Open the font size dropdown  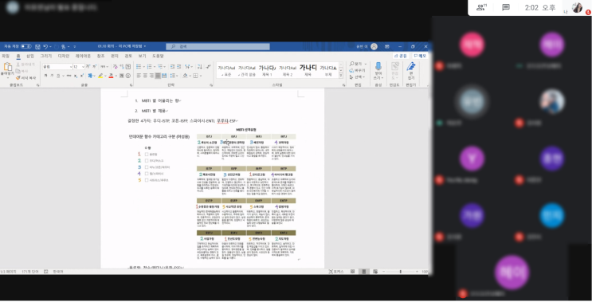[83, 67]
